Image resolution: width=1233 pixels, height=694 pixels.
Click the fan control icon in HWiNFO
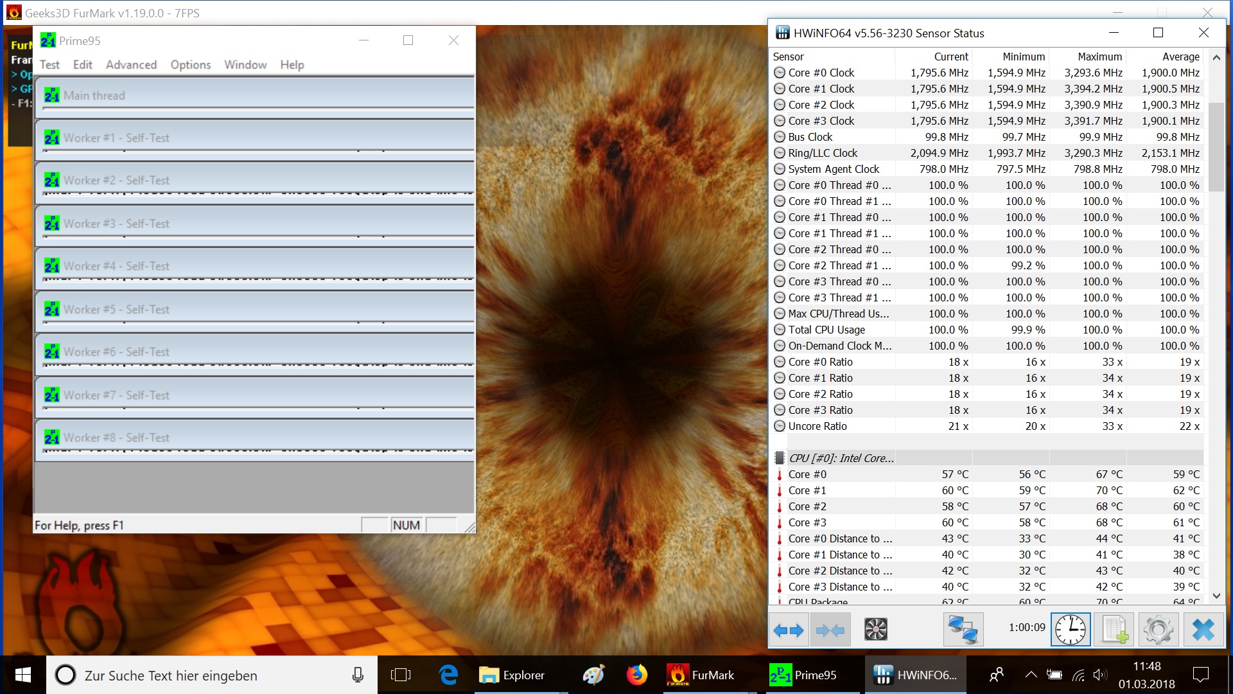(x=875, y=630)
